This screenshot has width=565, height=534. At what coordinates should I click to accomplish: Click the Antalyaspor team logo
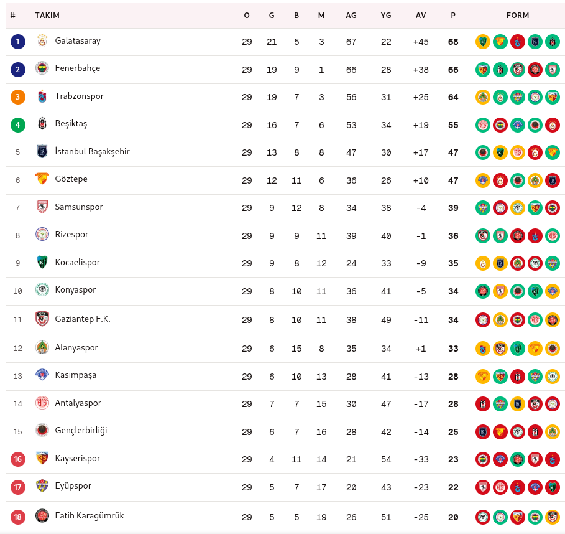[x=42, y=403]
